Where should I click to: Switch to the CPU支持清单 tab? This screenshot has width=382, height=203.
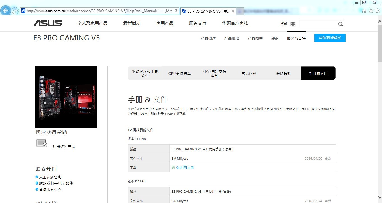click(179, 73)
